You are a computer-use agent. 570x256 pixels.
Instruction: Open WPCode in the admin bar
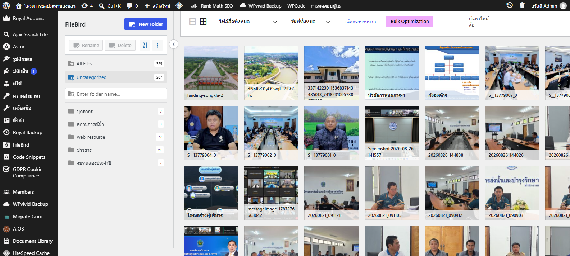(x=296, y=6)
